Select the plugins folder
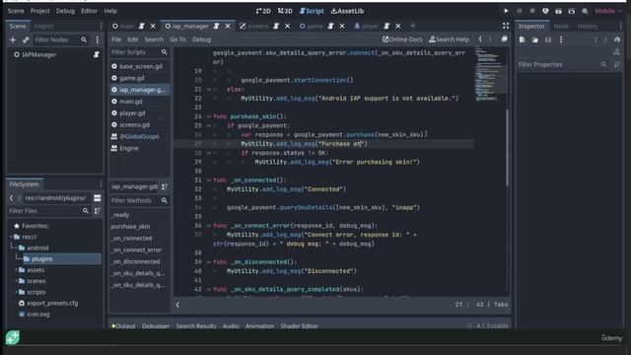 (41, 258)
